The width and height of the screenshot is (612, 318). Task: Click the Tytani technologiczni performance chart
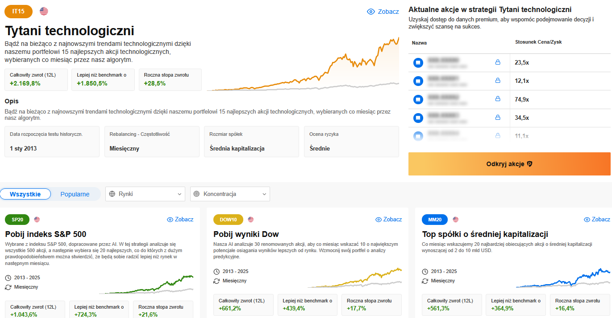(x=304, y=64)
